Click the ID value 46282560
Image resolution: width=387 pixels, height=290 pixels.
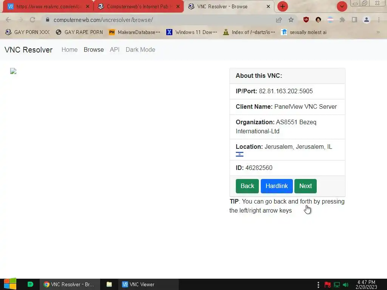coord(259,168)
